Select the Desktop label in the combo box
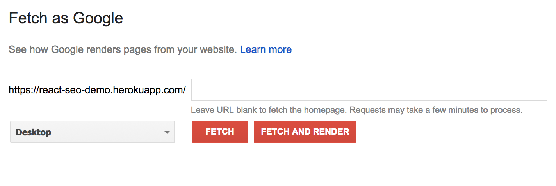Viewport: 556px width, 186px height. [34, 132]
